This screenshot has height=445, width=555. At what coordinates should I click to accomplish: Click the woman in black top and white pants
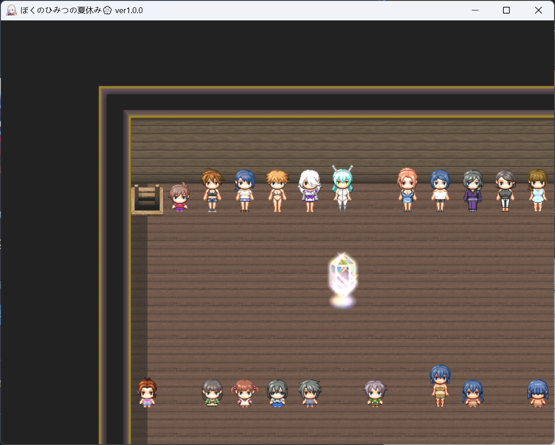[505, 191]
